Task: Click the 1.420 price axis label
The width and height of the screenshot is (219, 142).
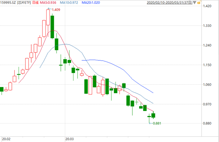Action: [x=207, y=6]
